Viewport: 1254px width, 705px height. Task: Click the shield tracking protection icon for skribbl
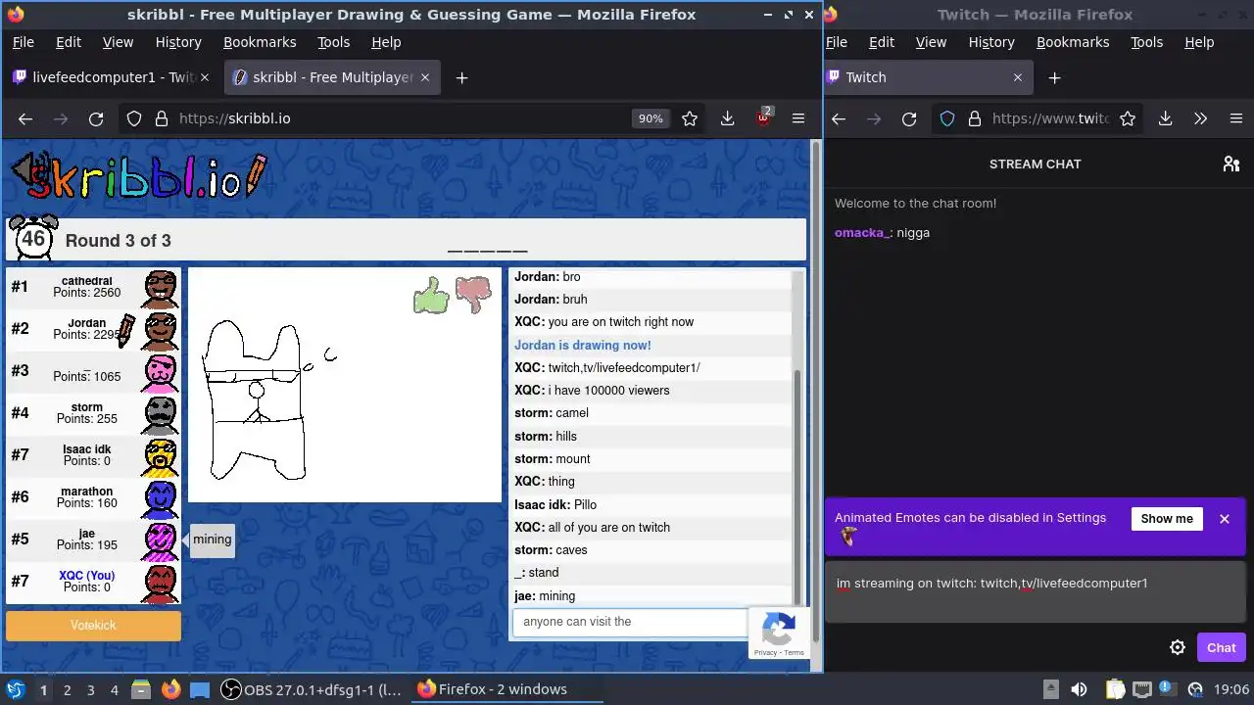134,118
